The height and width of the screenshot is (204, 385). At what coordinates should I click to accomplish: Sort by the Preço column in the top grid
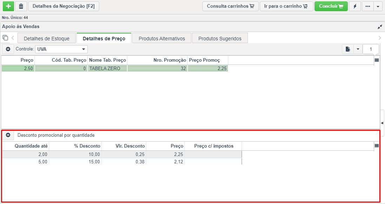point(18,60)
